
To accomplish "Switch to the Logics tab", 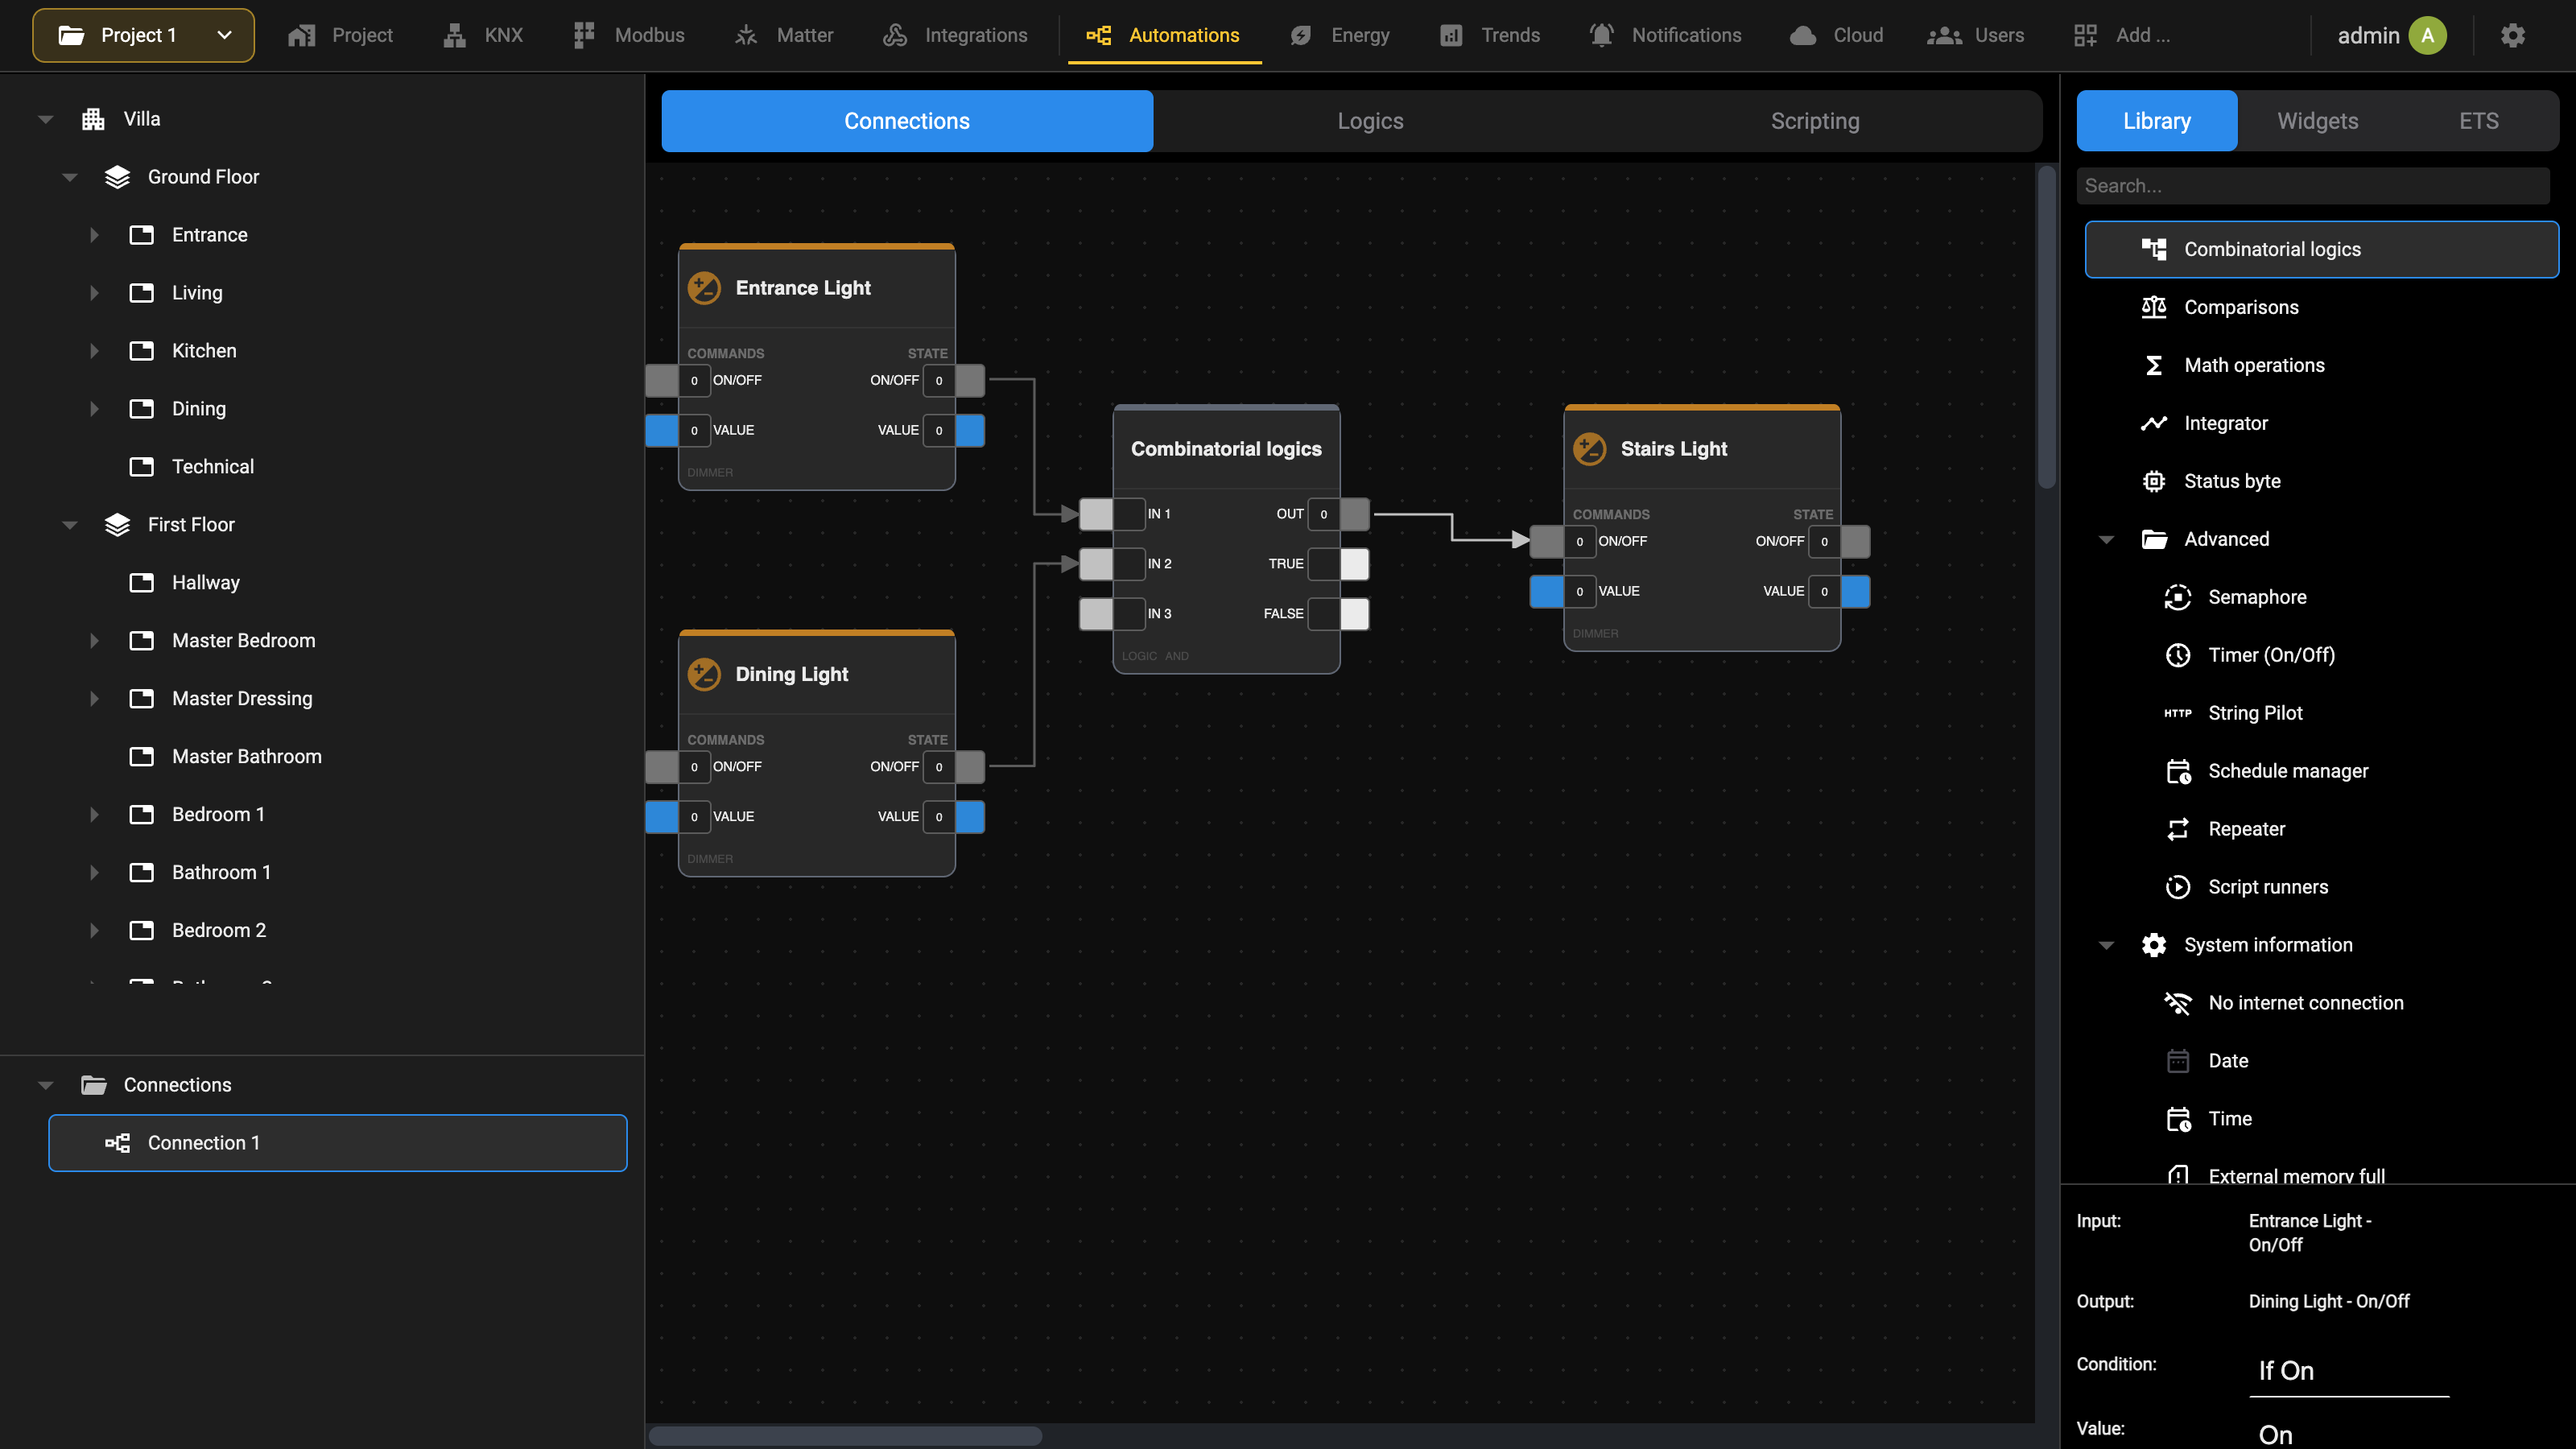I will [x=1370, y=121].
